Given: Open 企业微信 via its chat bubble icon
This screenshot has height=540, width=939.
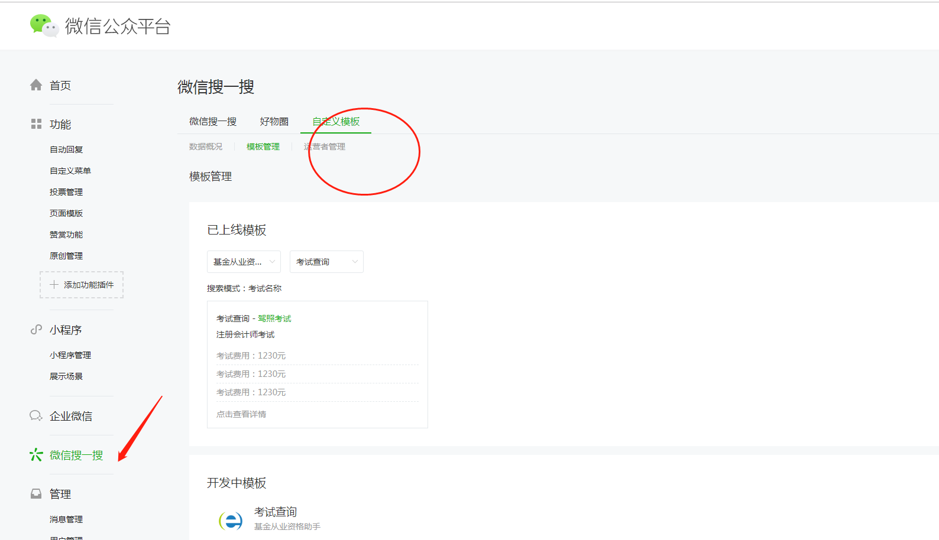Looking at the screenshot, I should (36, 415).
